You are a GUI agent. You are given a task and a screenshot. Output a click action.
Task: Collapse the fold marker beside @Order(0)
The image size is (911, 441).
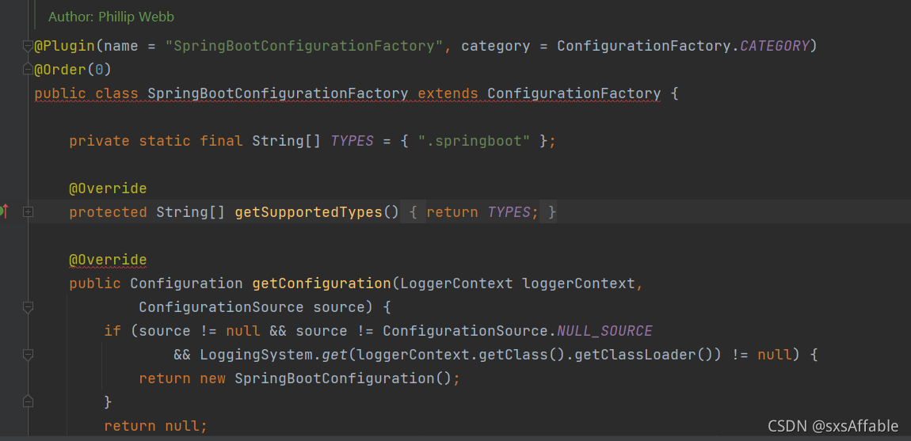[x=28, y=70]
